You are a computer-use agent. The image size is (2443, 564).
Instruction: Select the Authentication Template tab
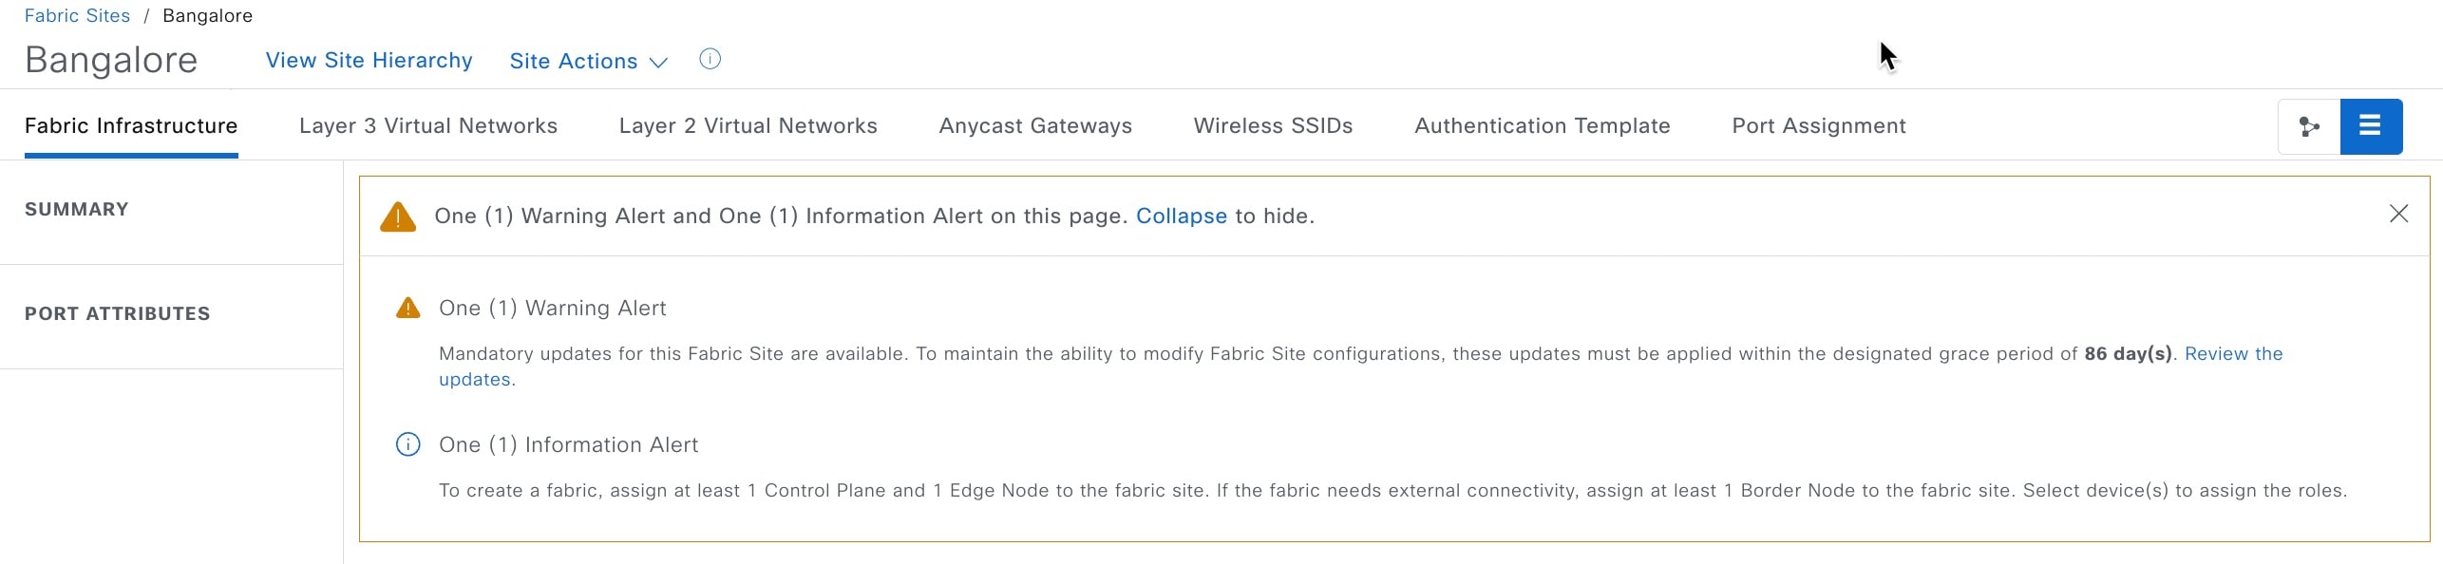pos(1543,125)
